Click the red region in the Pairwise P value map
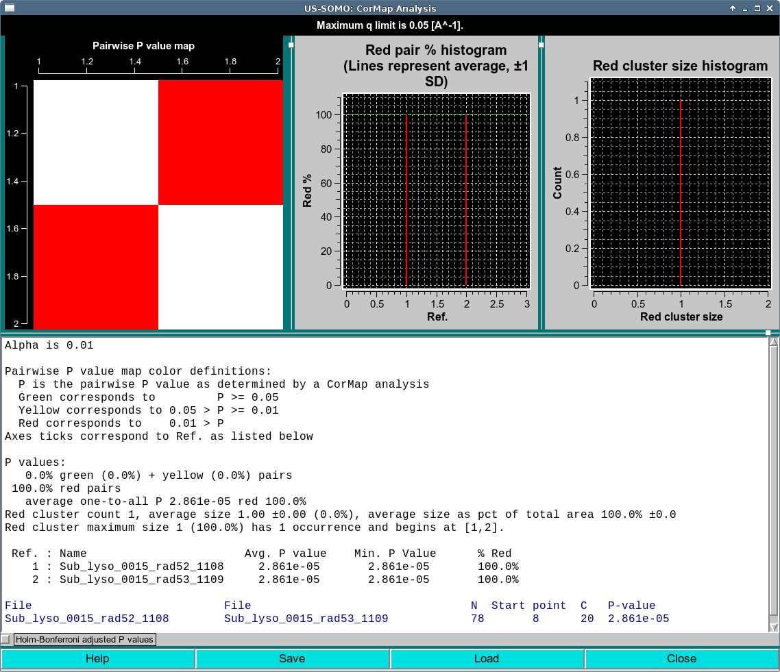The width and height of the screenshot is (780, 672). click(219, 142)
